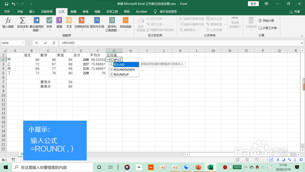Click the Calculate Sheet button

pyautogui.click(x=268, y=28)
